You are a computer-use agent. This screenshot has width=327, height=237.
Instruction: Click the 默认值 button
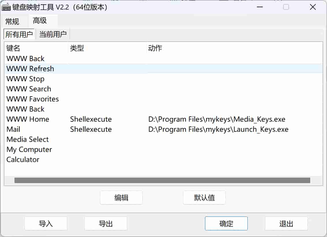pos(204,197)
